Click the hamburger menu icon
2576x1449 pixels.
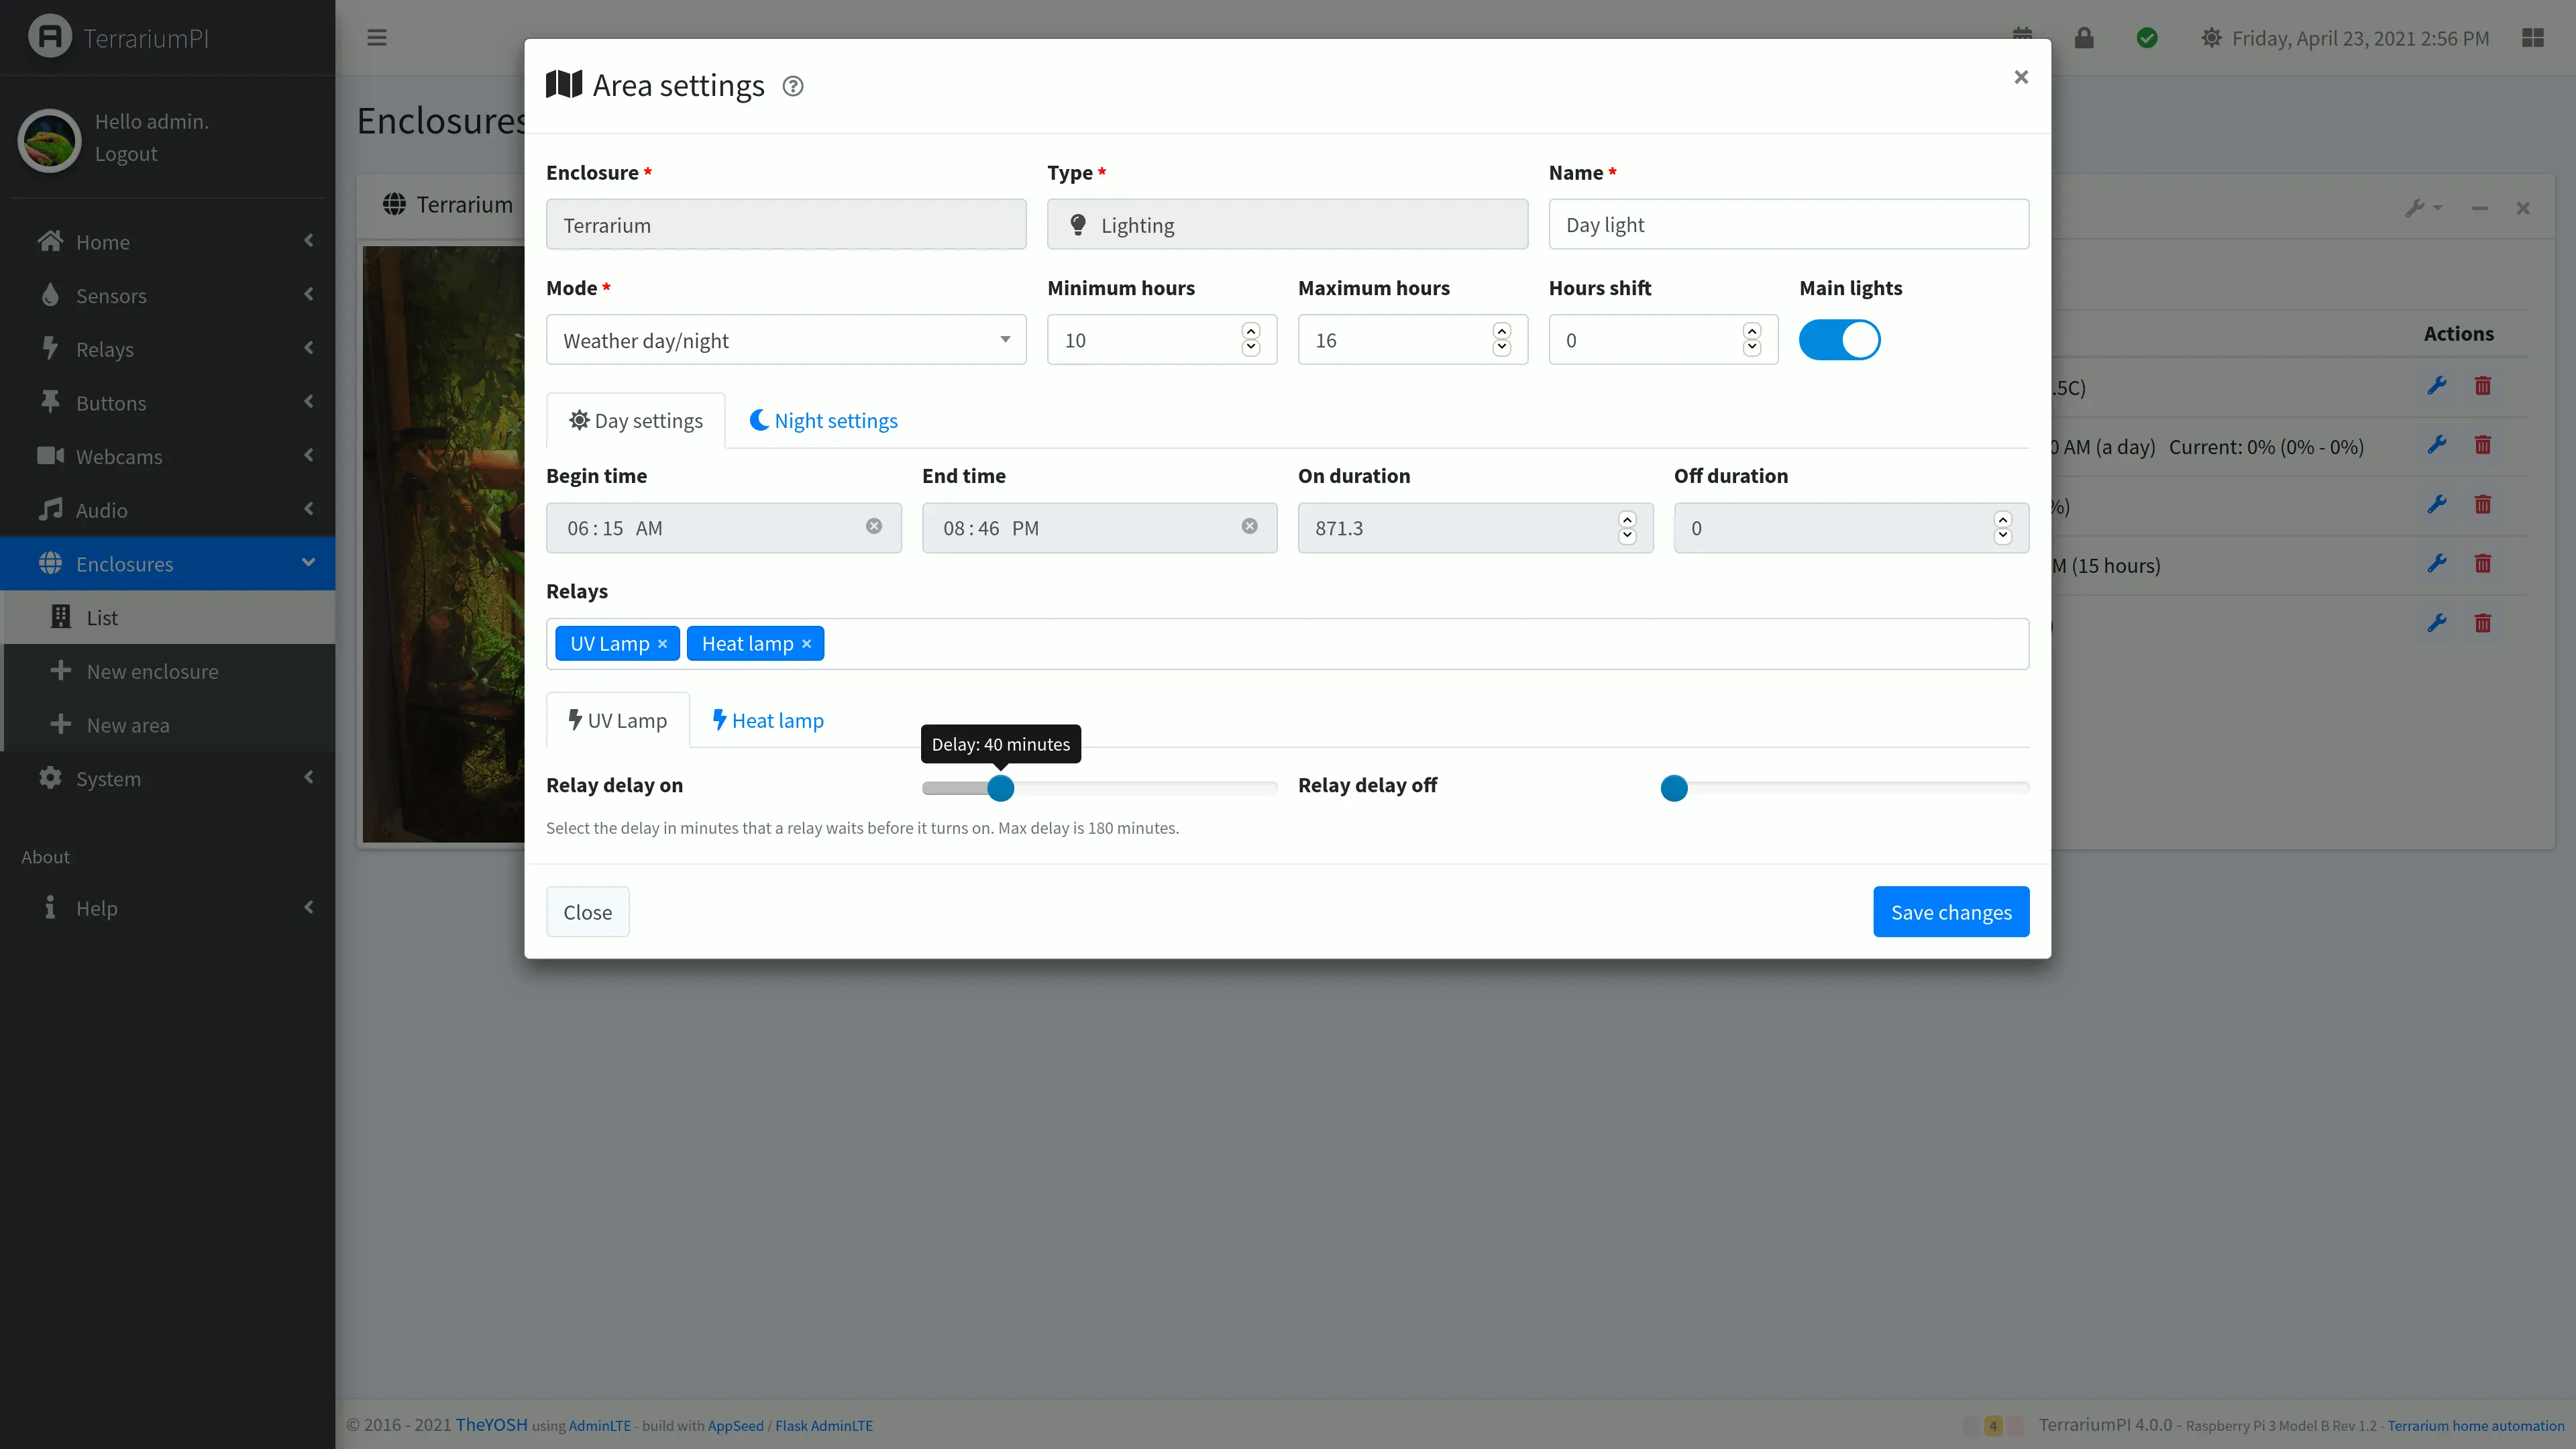coord(377,38)
